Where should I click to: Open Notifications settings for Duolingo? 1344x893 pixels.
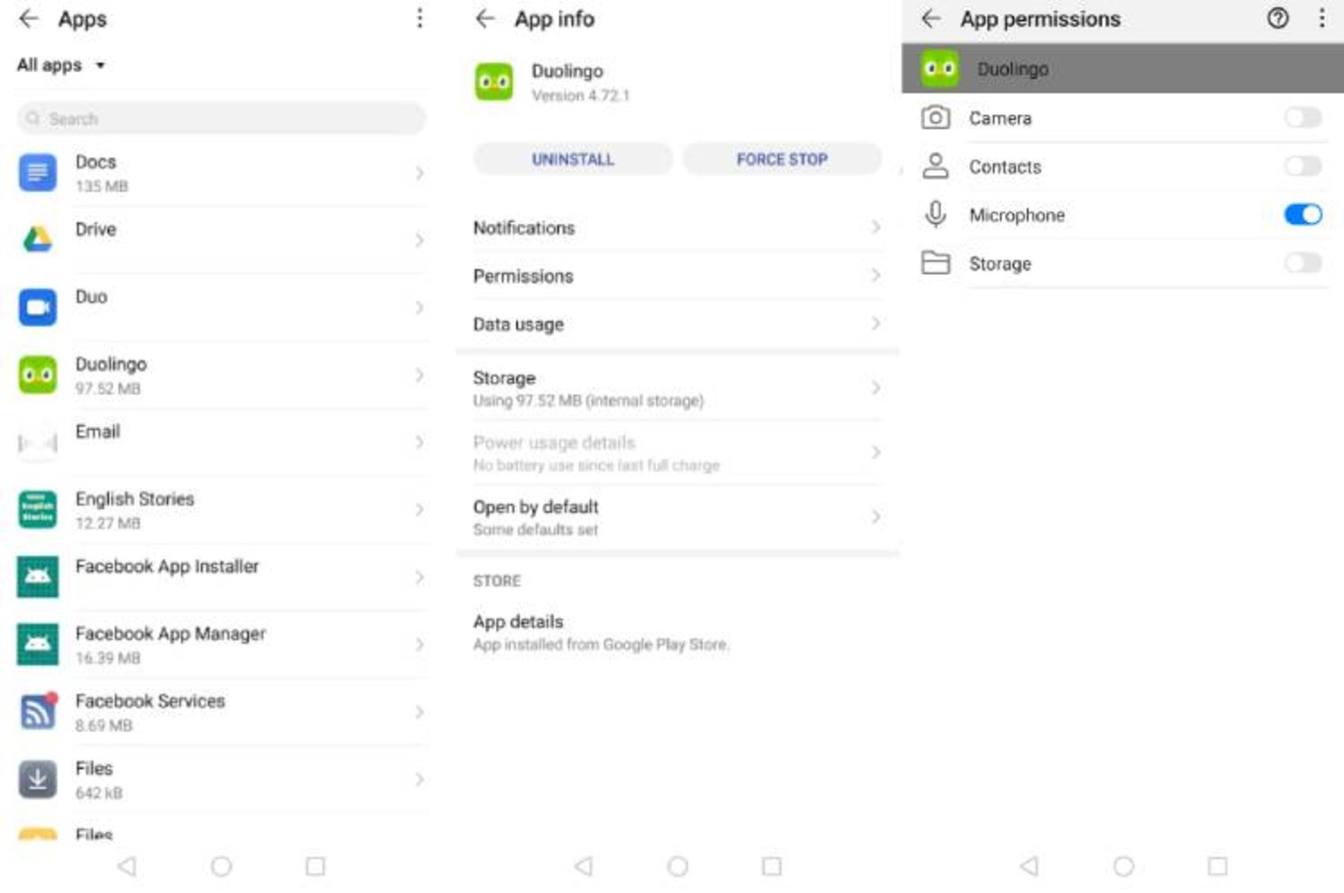[x=677, y=228]
